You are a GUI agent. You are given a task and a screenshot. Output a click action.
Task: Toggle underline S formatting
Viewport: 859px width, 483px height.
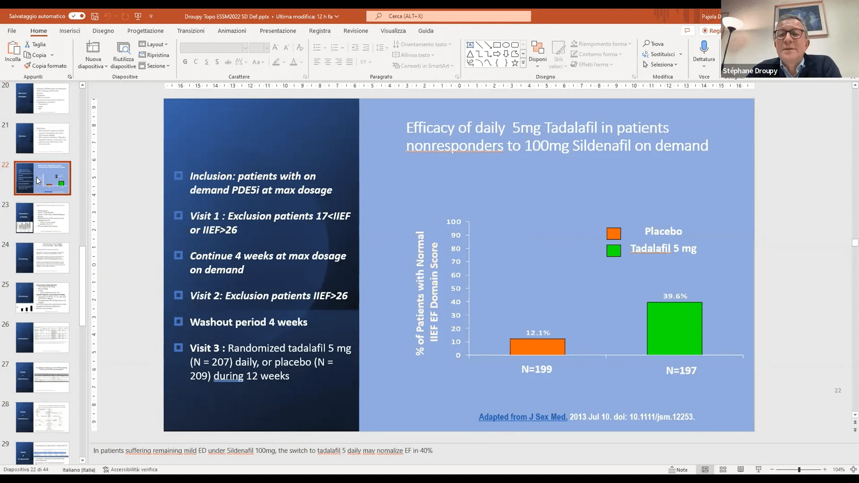pyautogui.click(x=206, y=62)
